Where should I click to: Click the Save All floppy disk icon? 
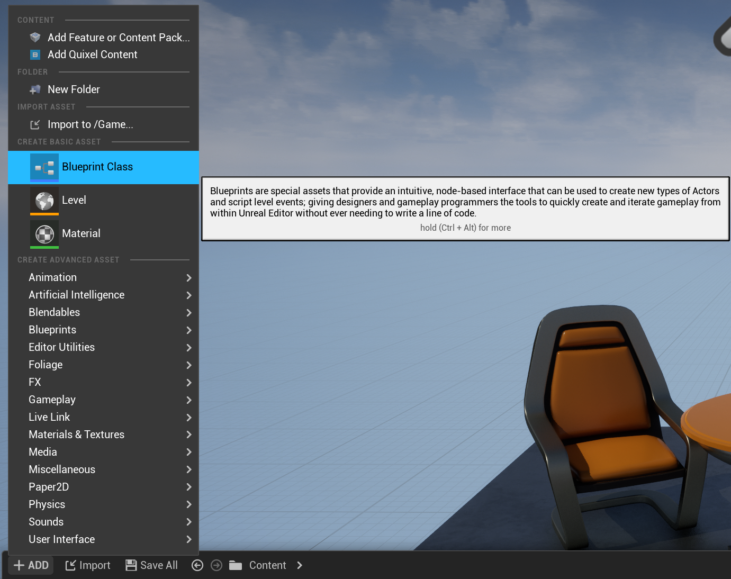coord(131,565)
